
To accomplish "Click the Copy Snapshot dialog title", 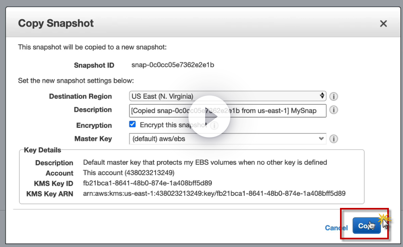I will click(x=56, y=23).
